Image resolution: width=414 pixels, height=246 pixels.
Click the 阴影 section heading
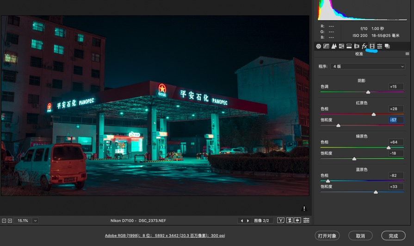361,81
